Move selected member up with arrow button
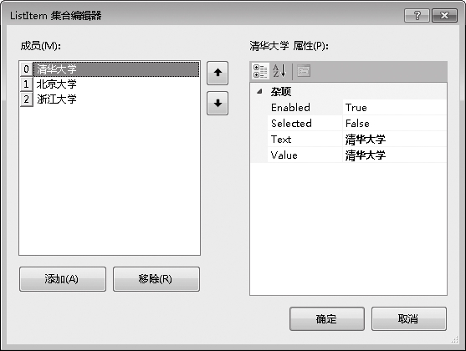The height and width of the screenshot is (351, 466). point(218,73)
